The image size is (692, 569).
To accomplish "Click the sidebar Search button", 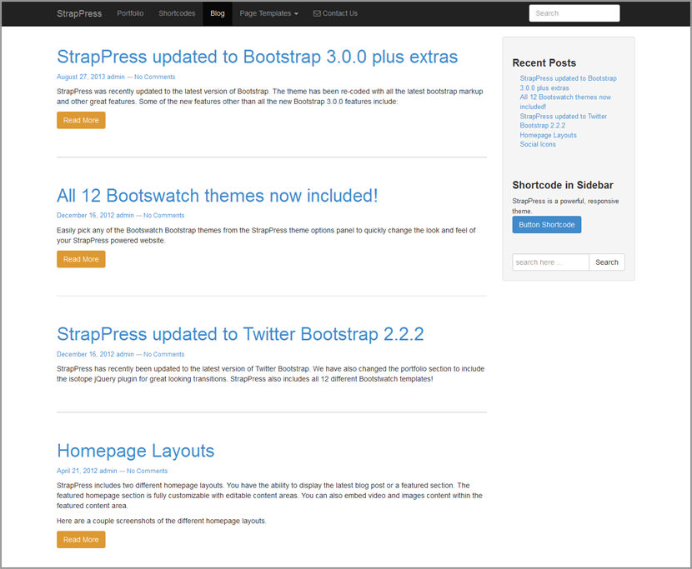I will pos(607,262).
